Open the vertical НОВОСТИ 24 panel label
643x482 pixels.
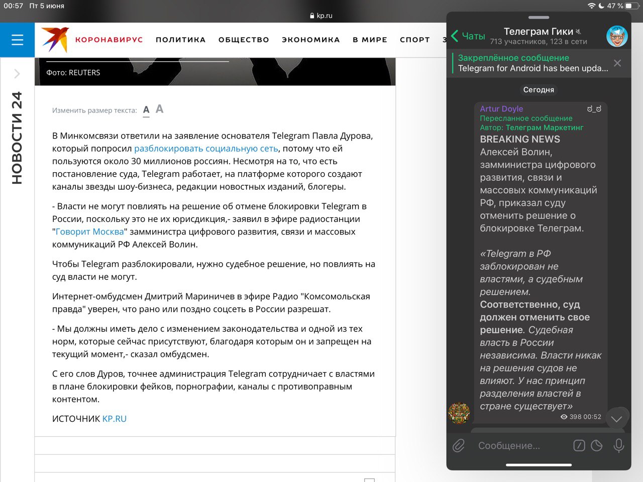click(17, 138)
